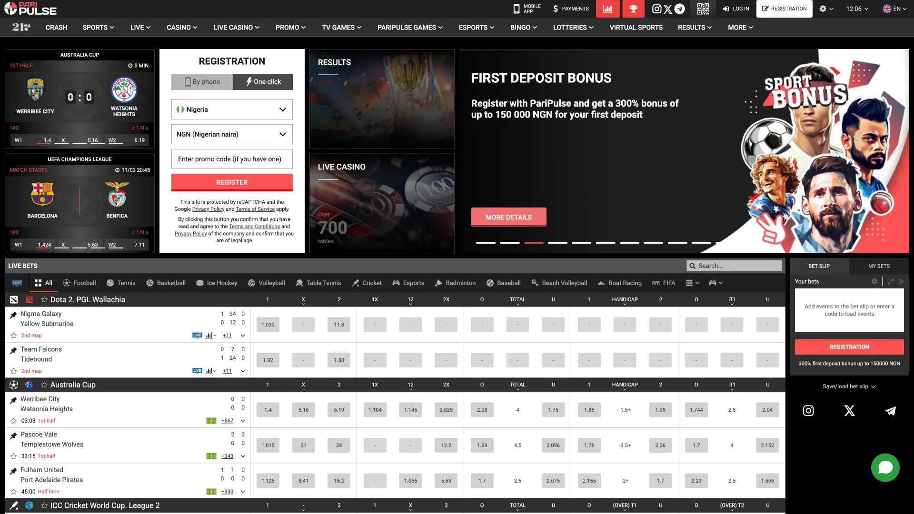
Task: Collapse bet slip with double-arrow icon
Action: [x=901, y=282]
